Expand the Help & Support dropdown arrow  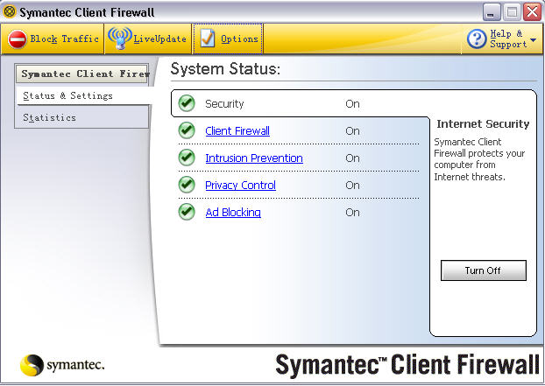(x=533, y=39)
